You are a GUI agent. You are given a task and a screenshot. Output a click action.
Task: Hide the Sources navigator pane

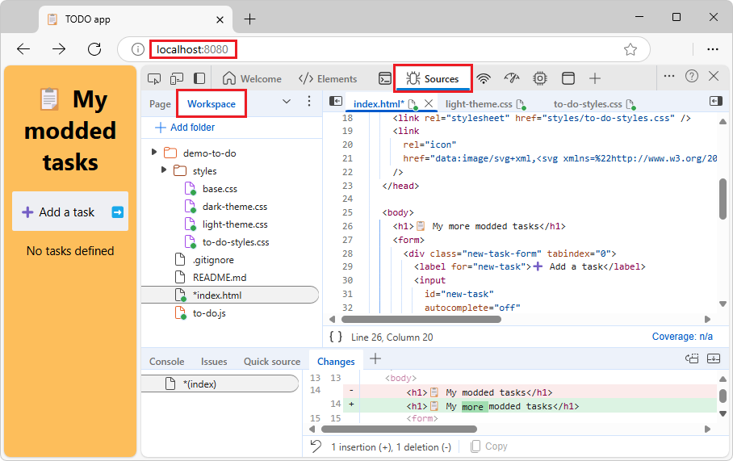coord(336,102)
